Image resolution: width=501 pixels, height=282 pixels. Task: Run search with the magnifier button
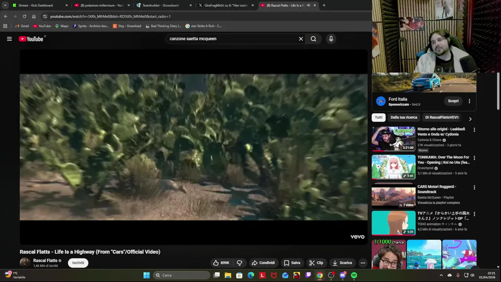click(314, 39)
